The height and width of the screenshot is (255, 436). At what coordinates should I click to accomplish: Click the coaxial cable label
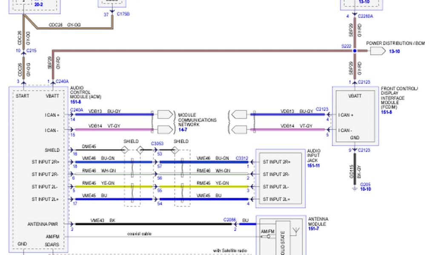[x=139, y=233]
